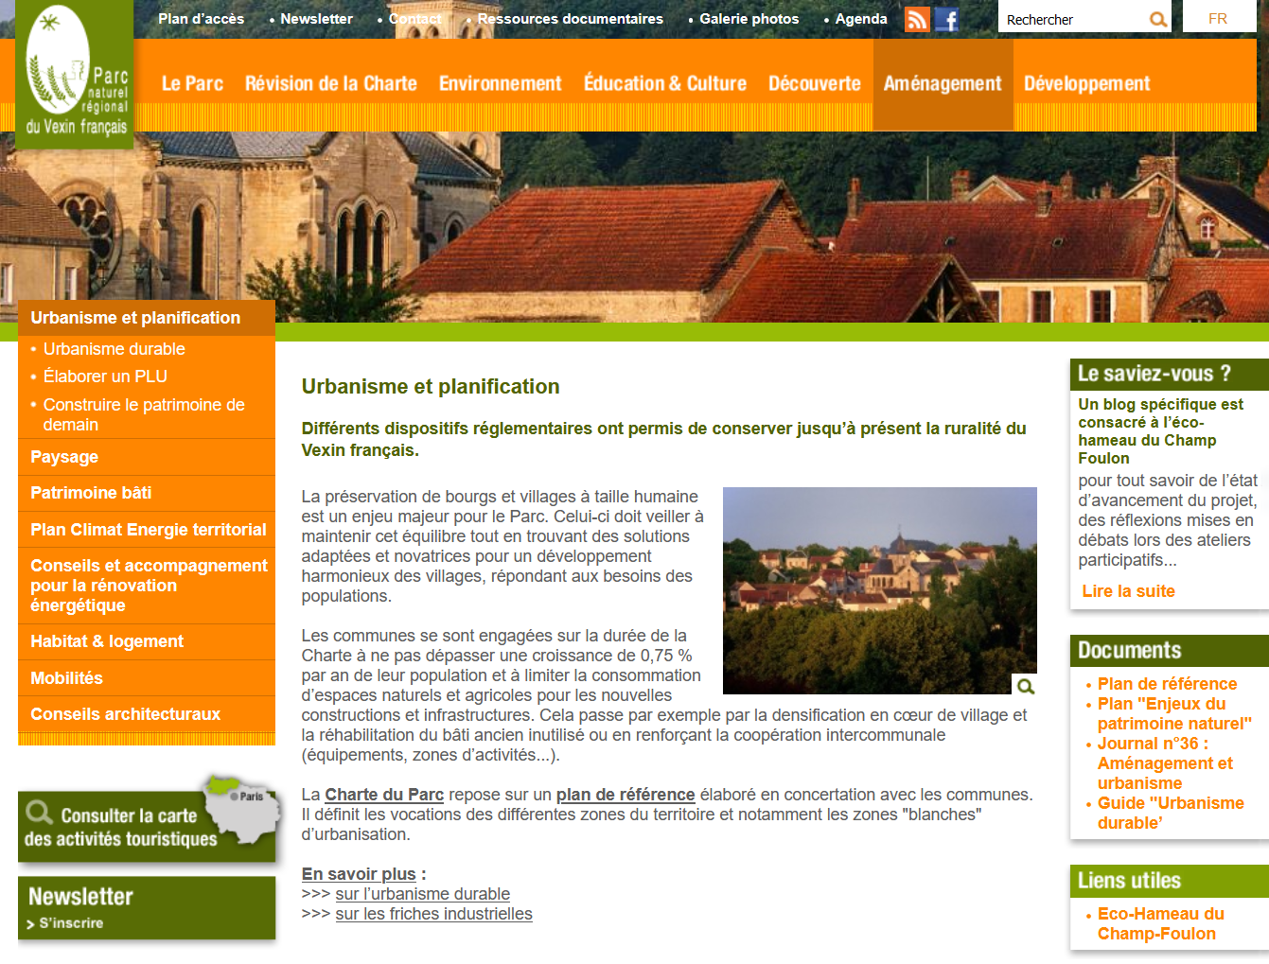
Task: Open the FR language selector
Action: point(1218,18)
